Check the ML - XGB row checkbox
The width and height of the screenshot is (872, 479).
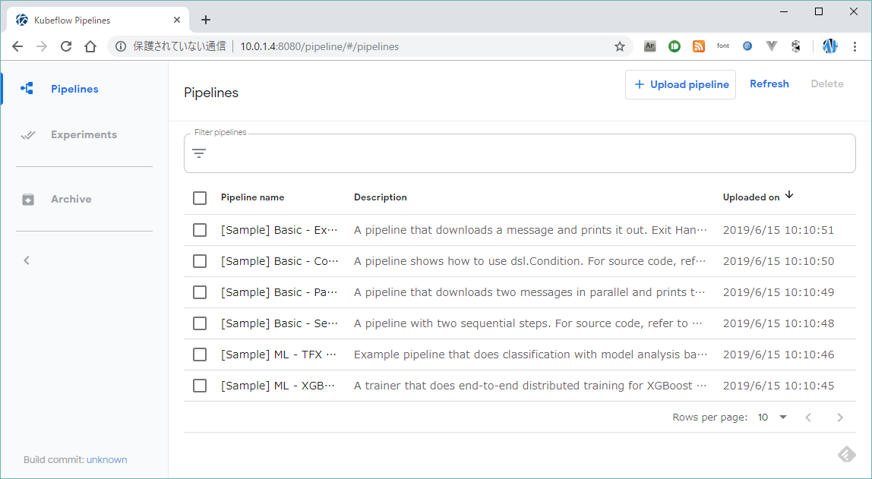tap(200, 386)
